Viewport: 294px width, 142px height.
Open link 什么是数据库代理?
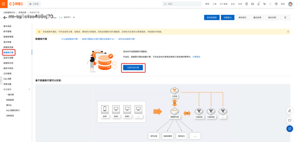click(x=70, y=39)
